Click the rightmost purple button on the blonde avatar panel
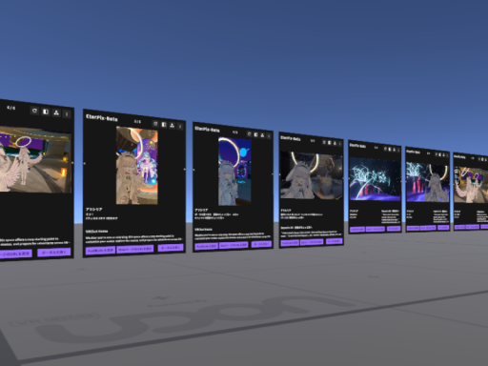Screen dimensions: 488x366 click(171, 248)
